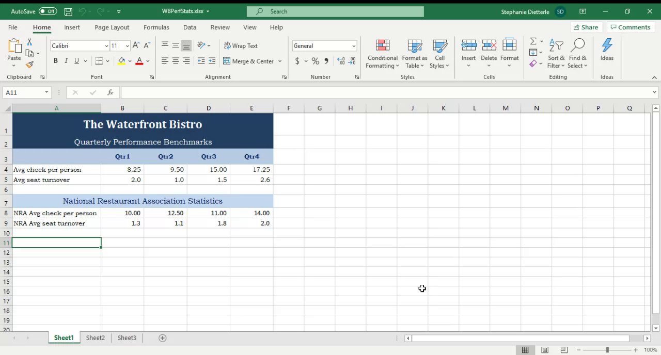This screenshot has height=355, width=661.
Task: Click the Middle Align icon
Action: click(176, 45)
